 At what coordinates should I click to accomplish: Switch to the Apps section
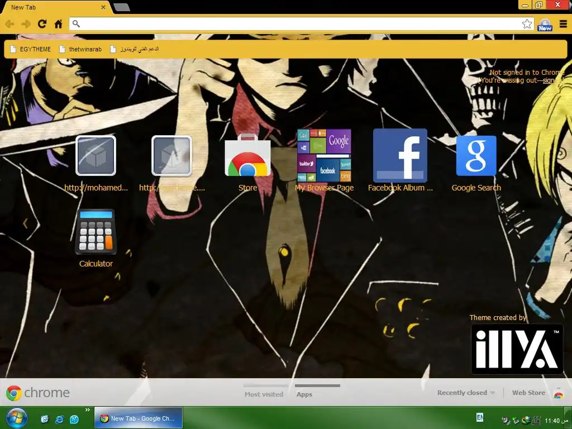[304, 394]
